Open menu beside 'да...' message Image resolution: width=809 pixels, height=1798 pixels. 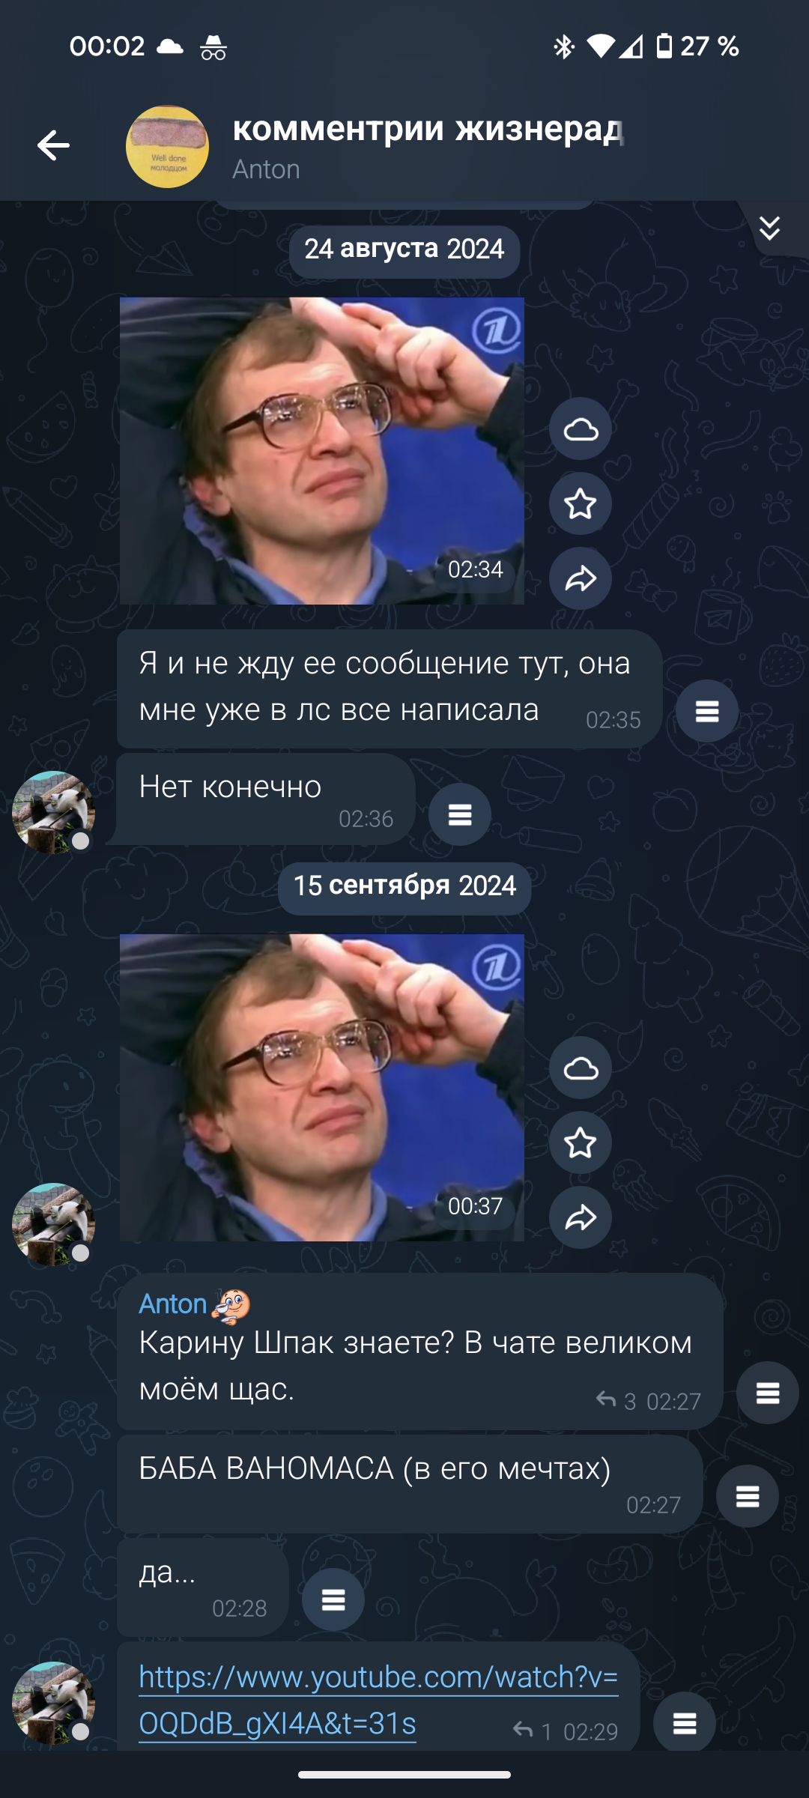pyautogui.click(x=333, y=1599)
